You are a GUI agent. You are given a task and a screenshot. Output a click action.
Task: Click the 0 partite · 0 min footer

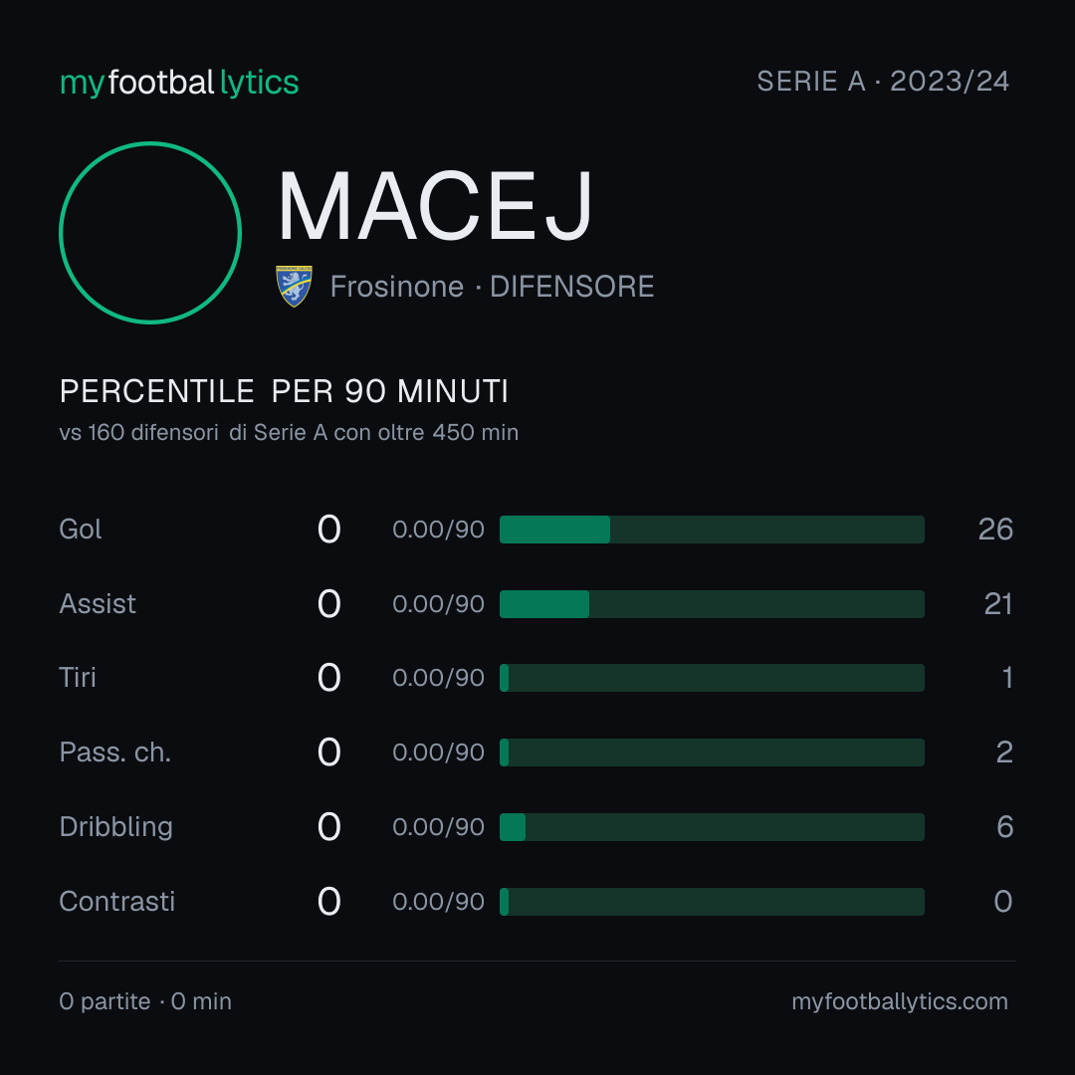(x=145, y=1001)
